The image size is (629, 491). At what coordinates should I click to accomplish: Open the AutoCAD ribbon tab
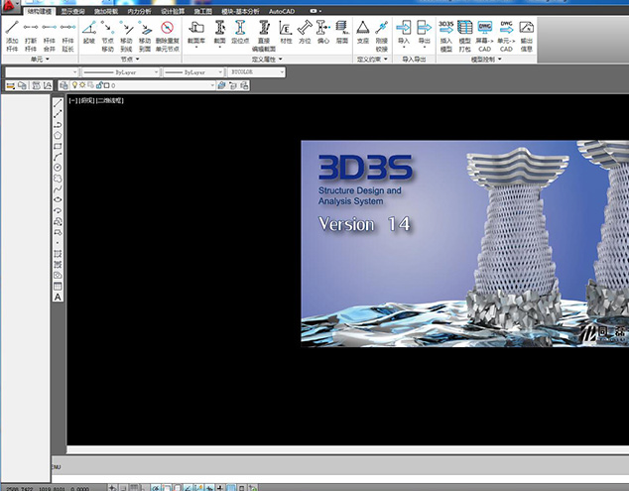[x=281, y=11]
